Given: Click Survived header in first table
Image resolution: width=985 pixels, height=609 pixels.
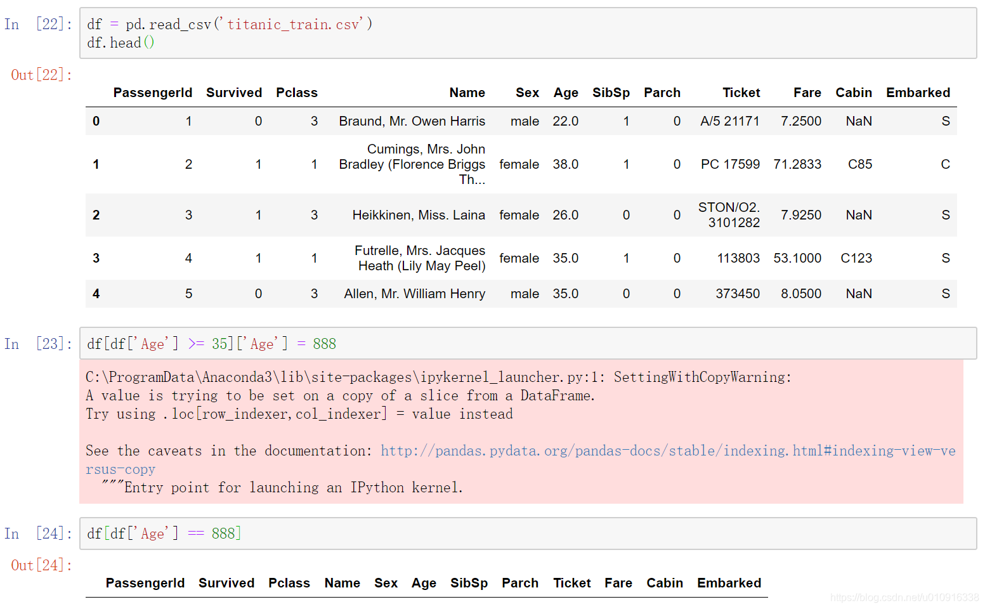Looking at the screenshot, I should [x=234, y=93].
